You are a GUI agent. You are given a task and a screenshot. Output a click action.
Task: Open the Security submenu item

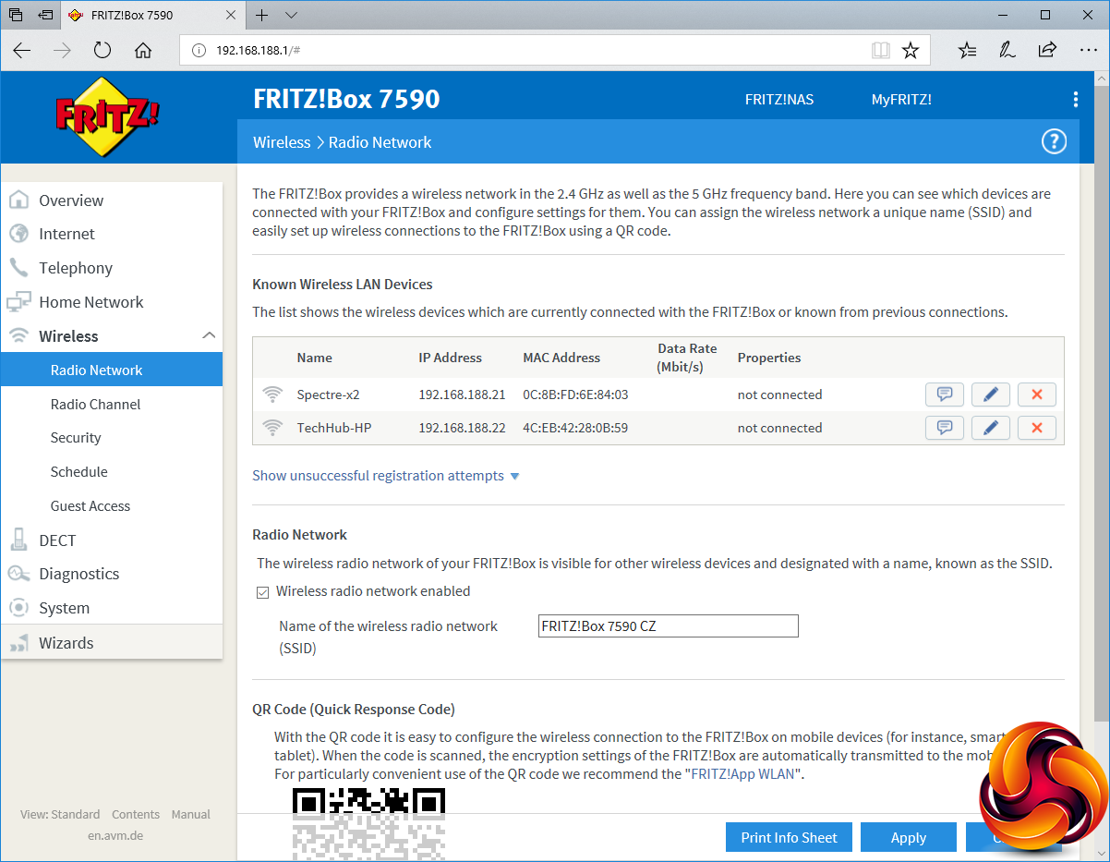click(x=112, y=438)
